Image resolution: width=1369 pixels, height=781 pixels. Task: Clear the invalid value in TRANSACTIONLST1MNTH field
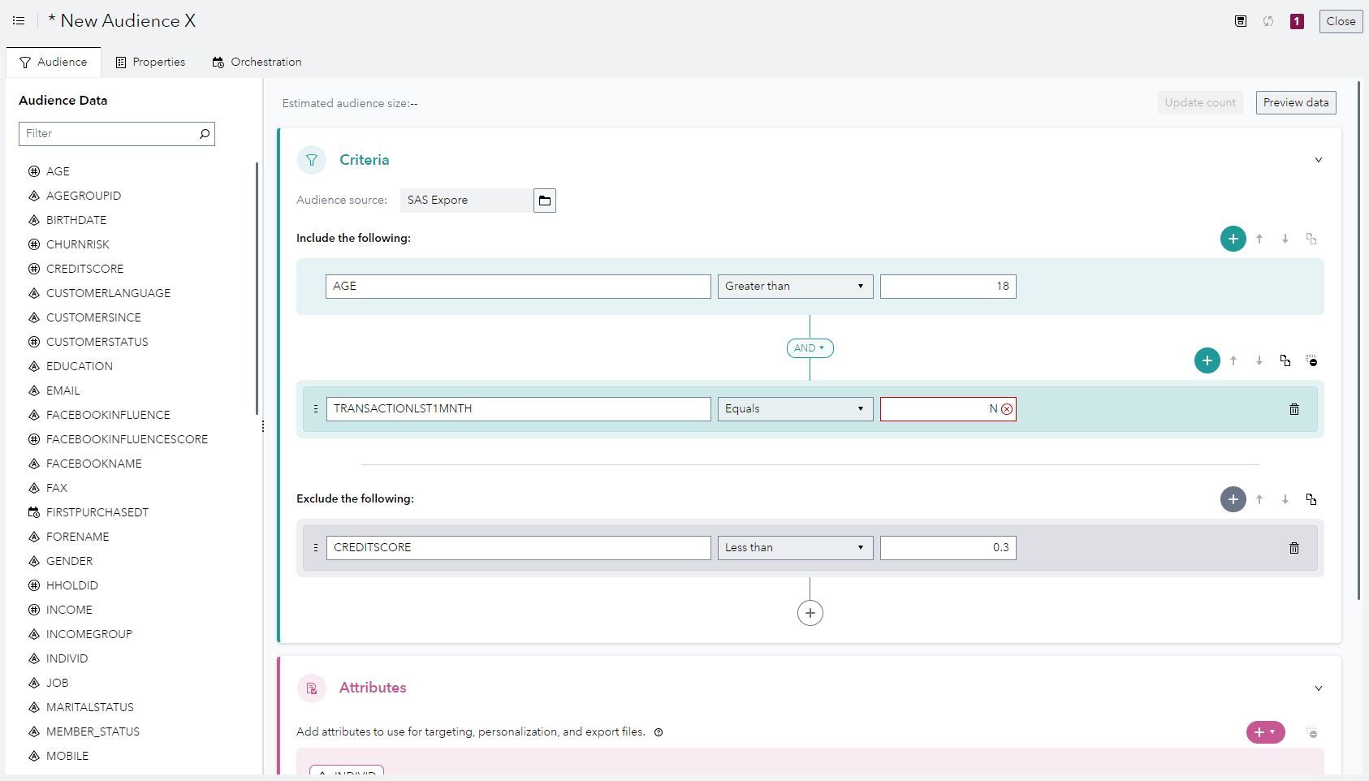click(1007, 409)
